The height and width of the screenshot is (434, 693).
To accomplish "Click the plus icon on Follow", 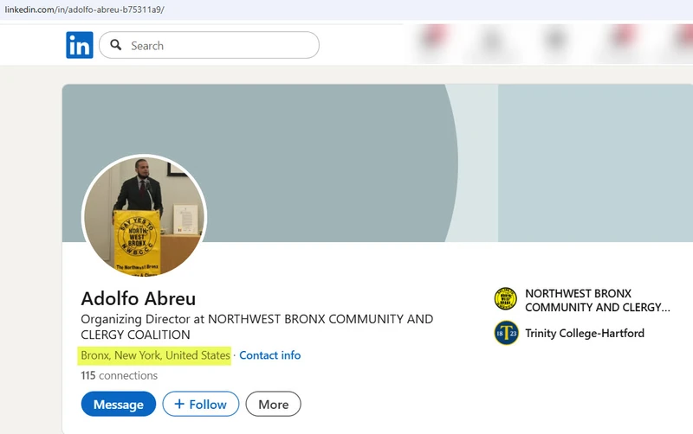I will [179, 404].
